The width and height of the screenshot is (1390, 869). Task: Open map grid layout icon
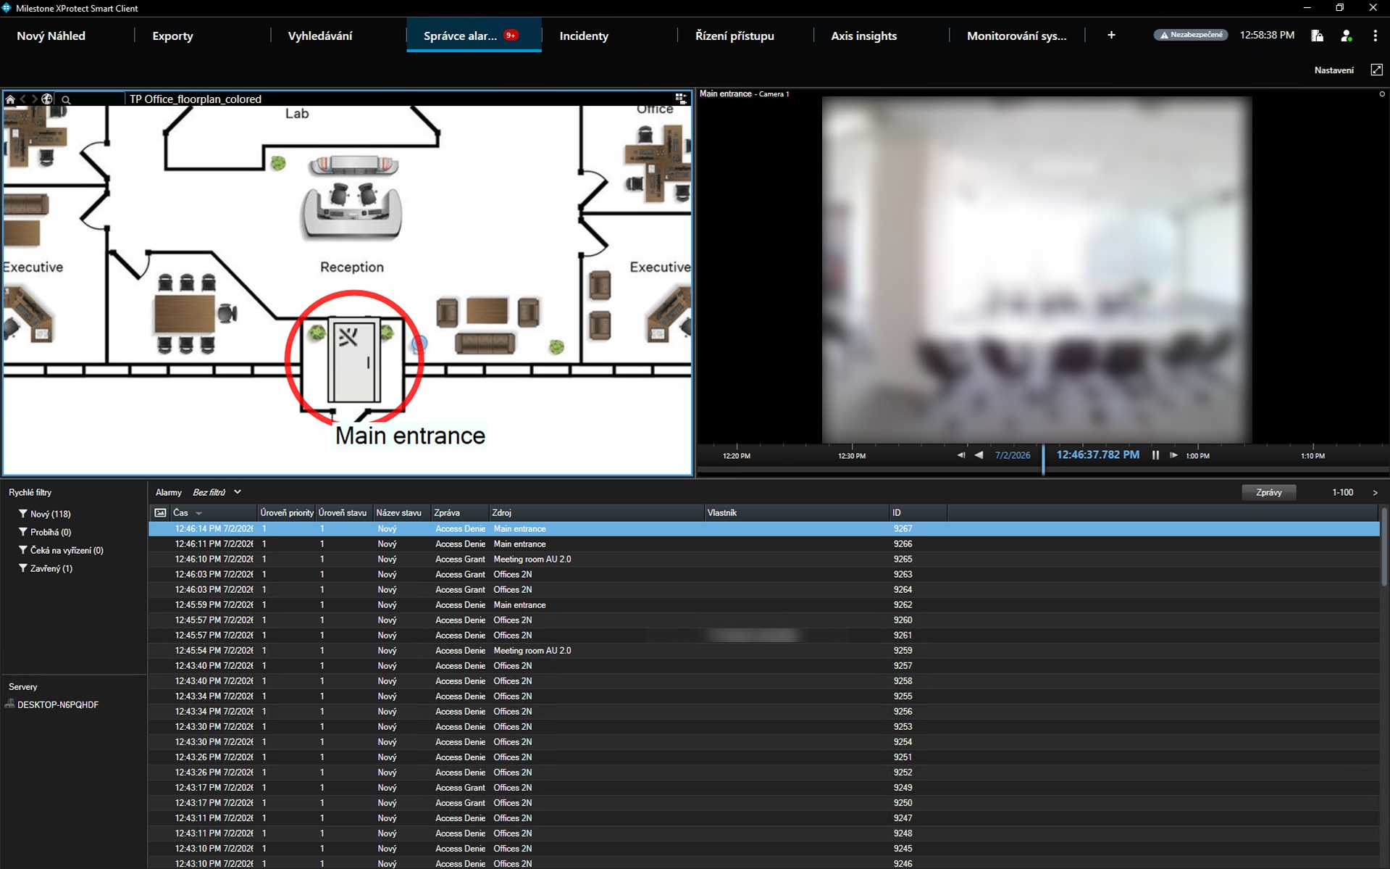(x=680, y=99)
